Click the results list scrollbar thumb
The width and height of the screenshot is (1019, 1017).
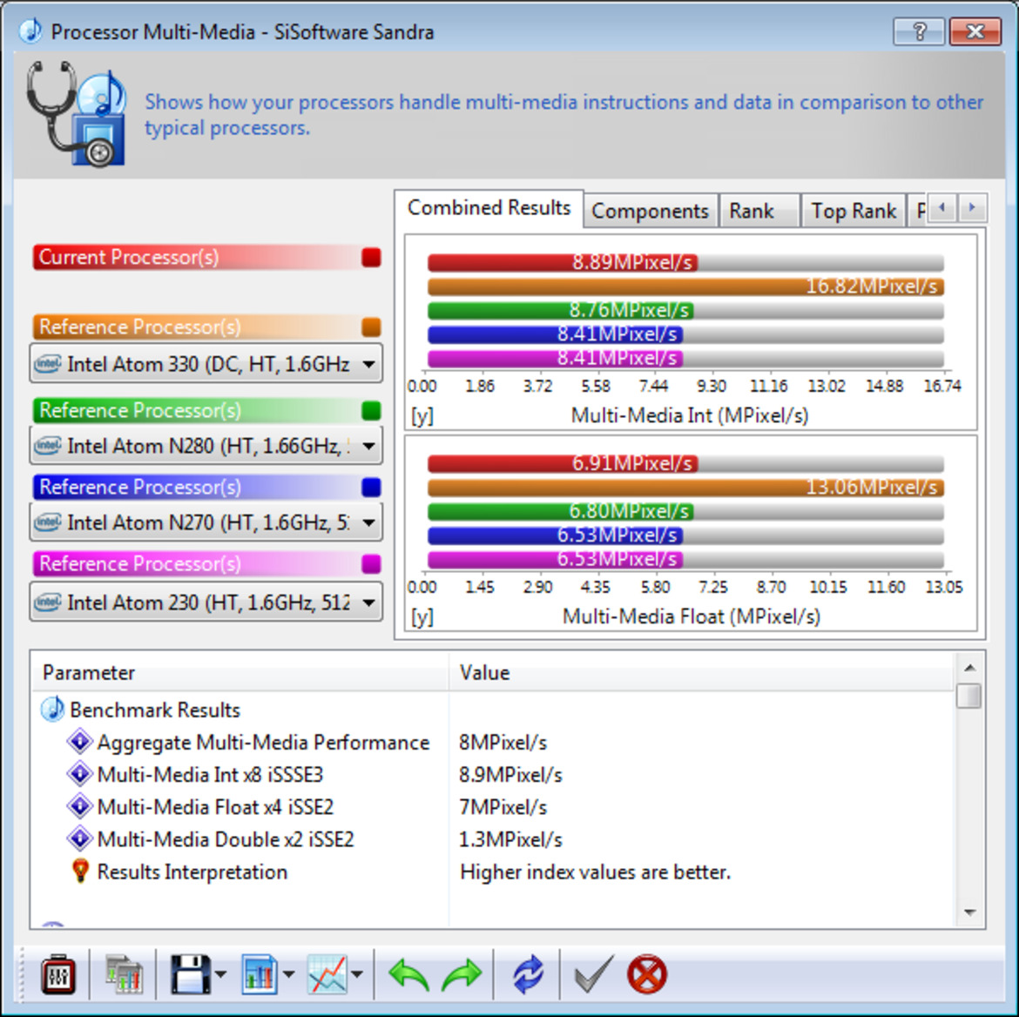pos(969,696)
